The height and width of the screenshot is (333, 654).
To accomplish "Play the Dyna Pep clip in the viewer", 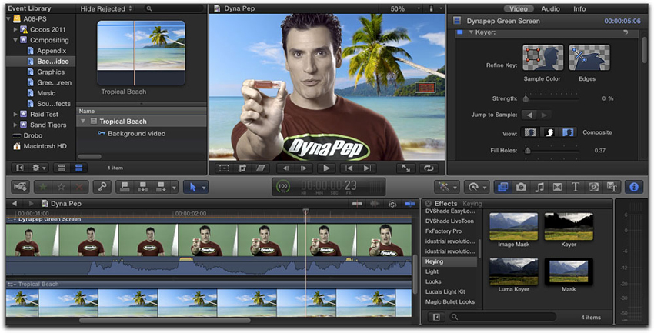I will click(x=326, y=168).
